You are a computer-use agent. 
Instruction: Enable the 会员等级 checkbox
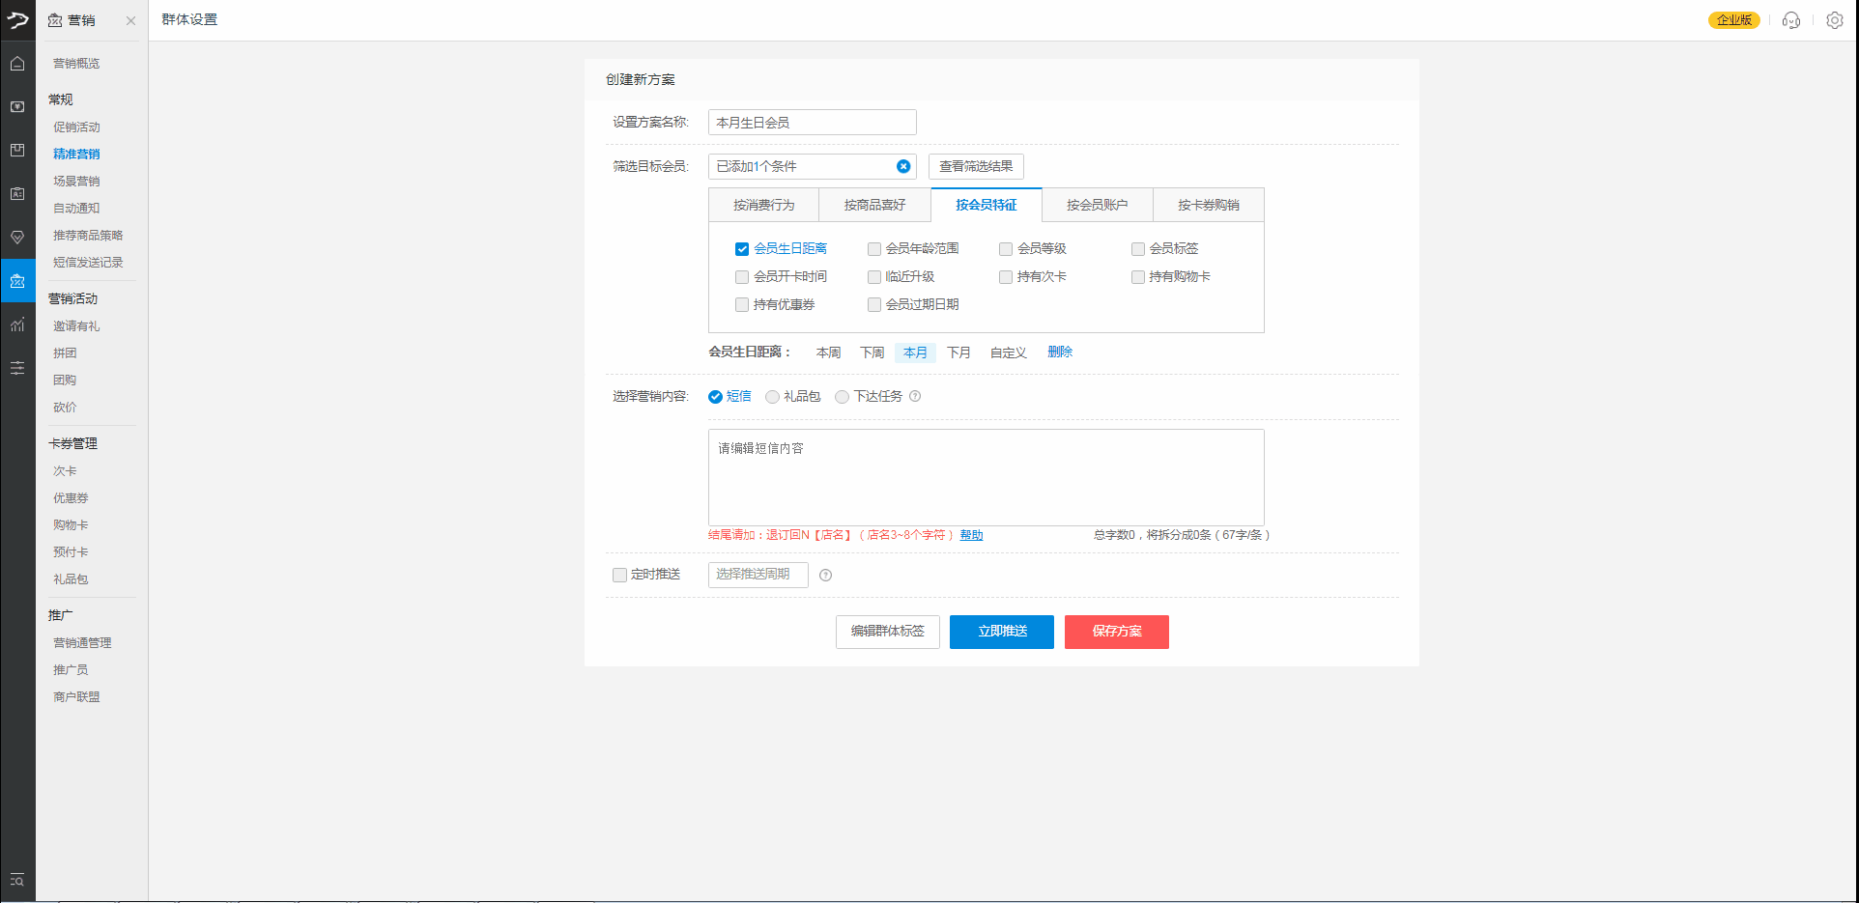(x=1006, y=249)
